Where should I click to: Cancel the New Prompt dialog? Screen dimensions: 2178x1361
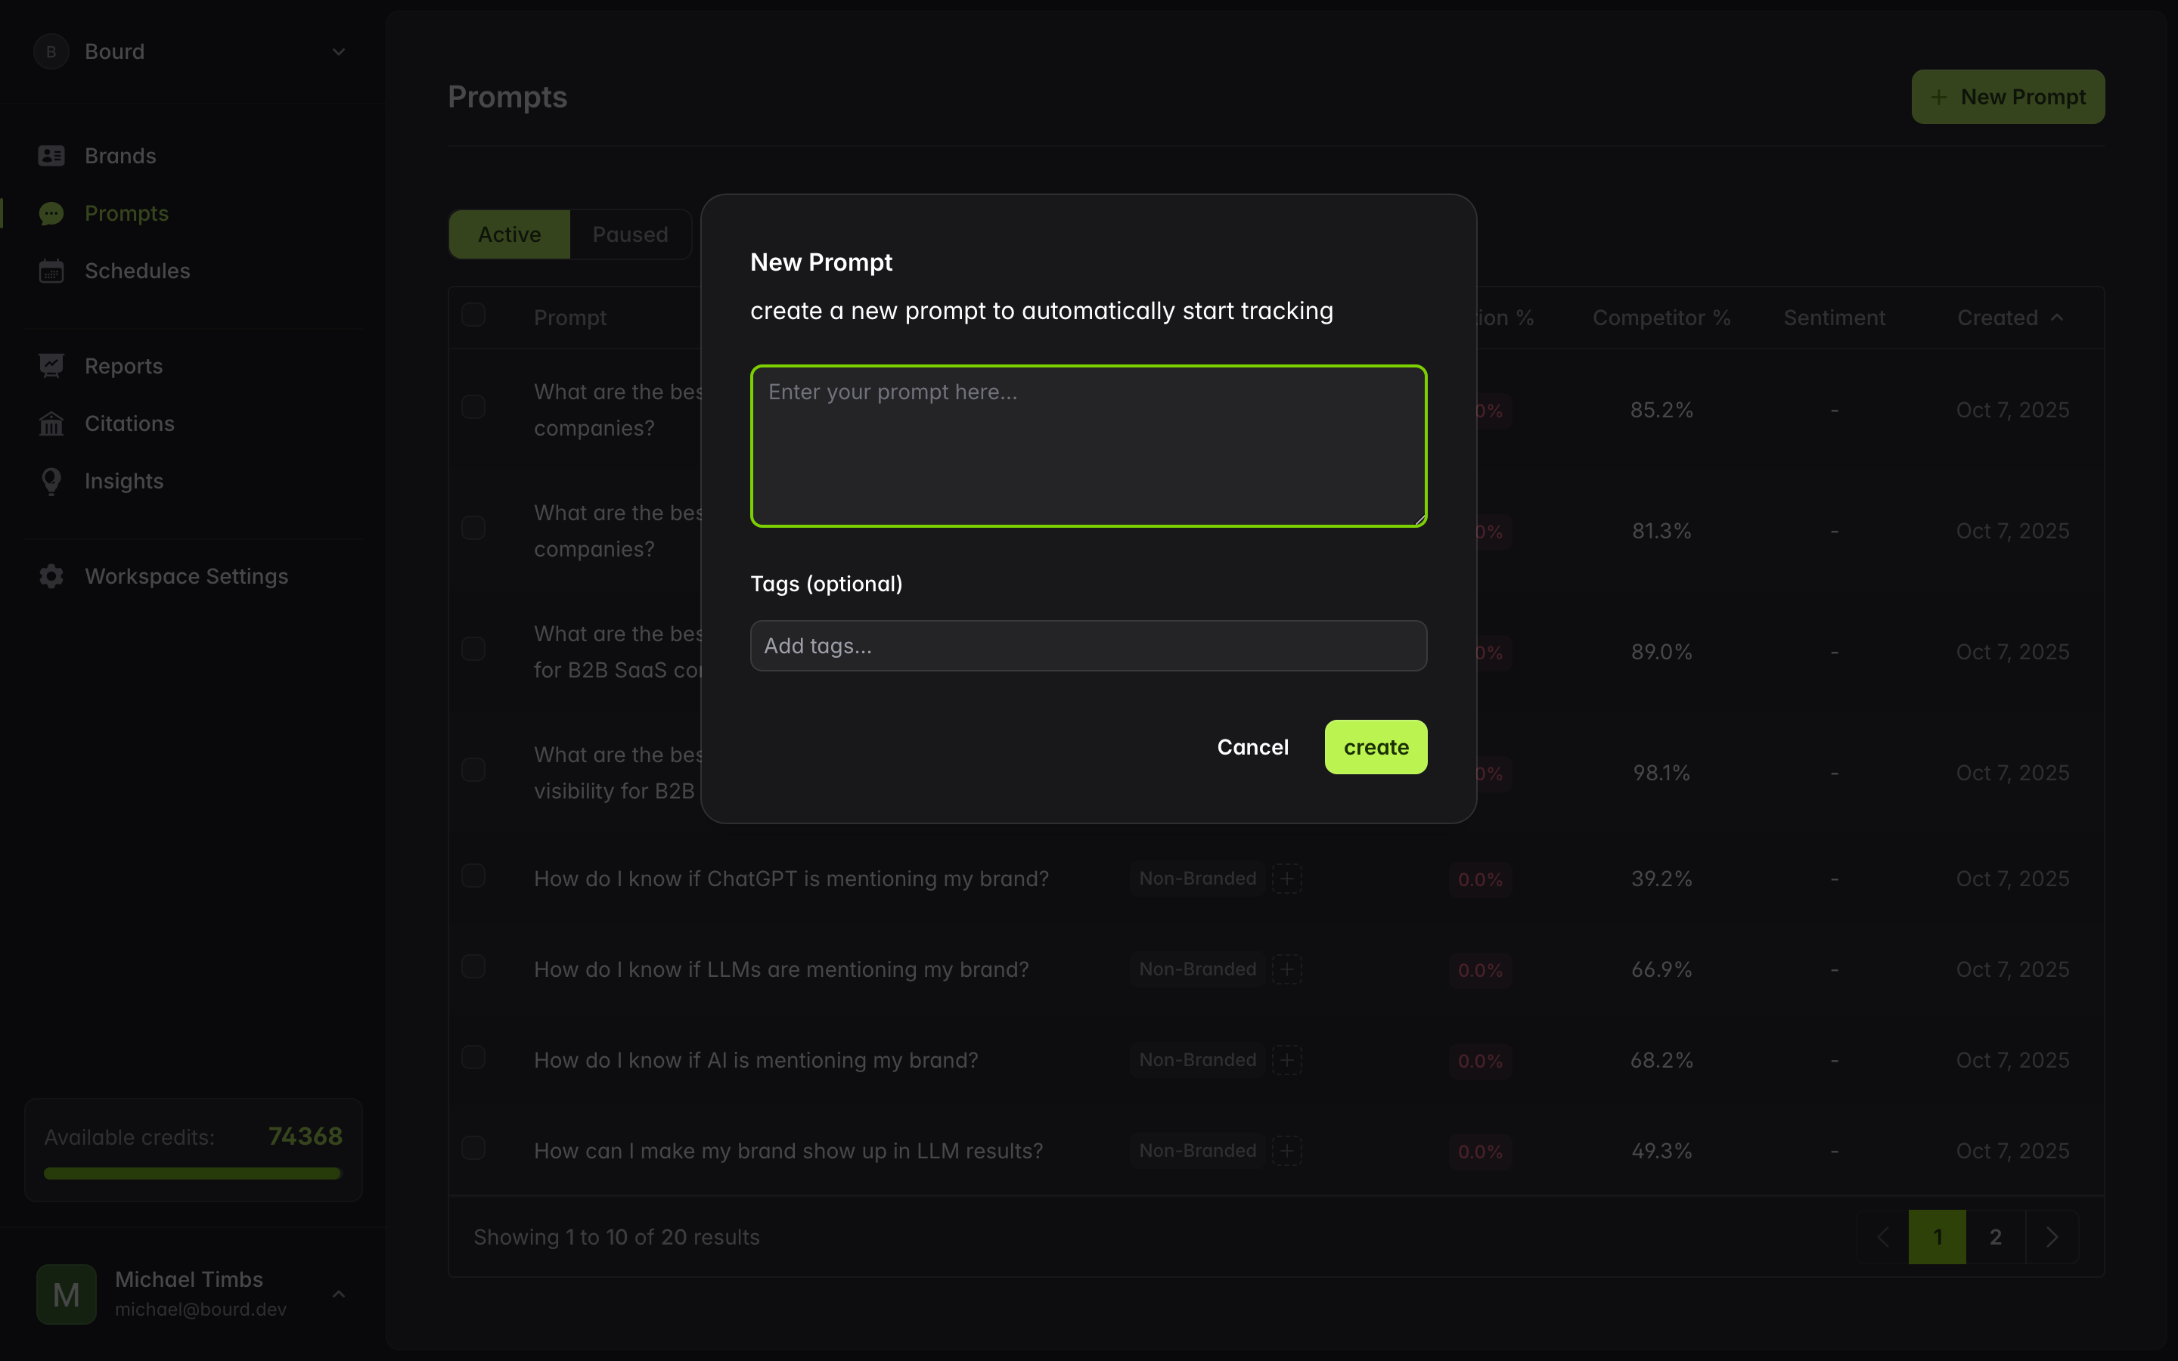[x=1253, y=746]
